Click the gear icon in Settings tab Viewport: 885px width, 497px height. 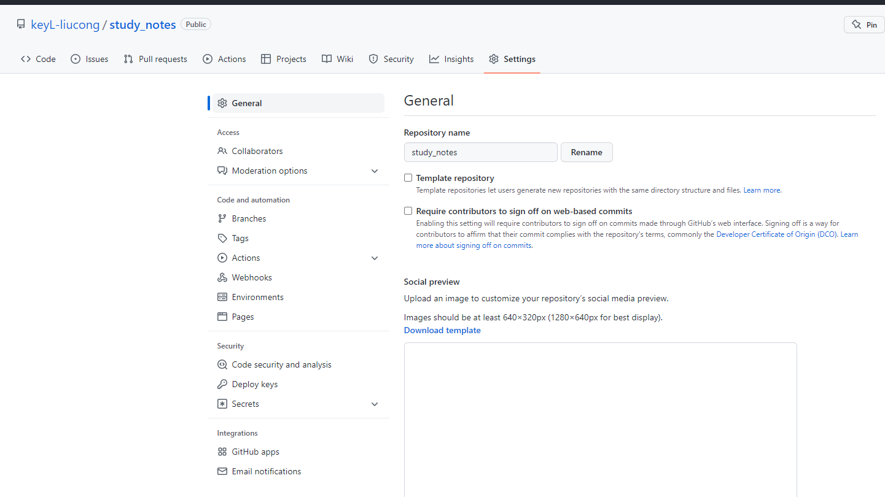pyautogui.click(x=494, y=59)
